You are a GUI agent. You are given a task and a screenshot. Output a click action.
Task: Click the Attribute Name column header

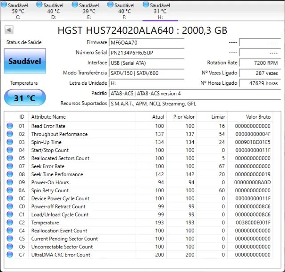click(82, 117)
